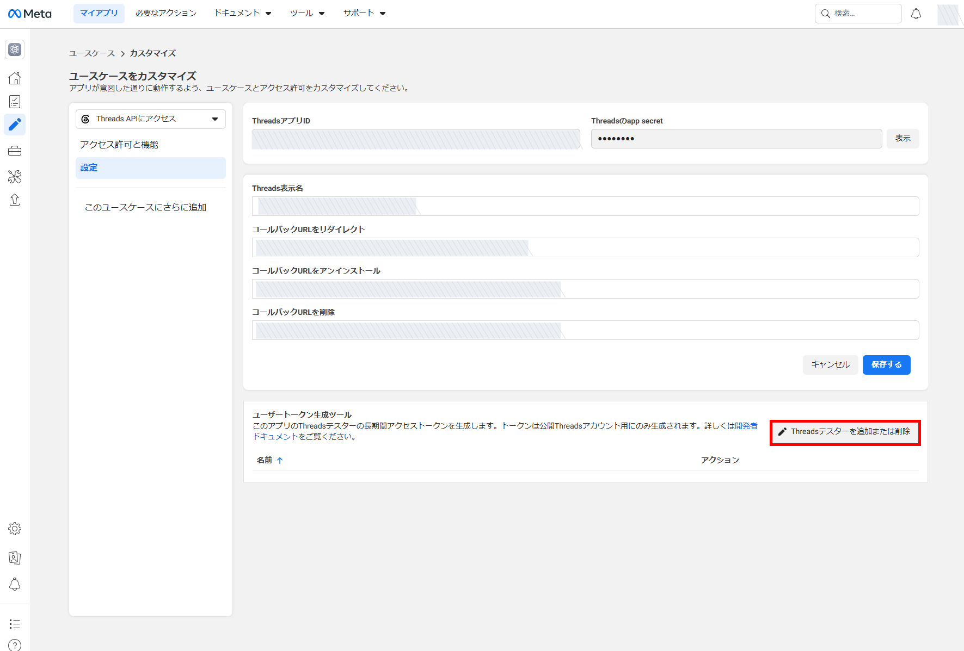Viewport: 964px width, 651px height.
Task: Expand the サポート menu
Action: tap(365, 14)
